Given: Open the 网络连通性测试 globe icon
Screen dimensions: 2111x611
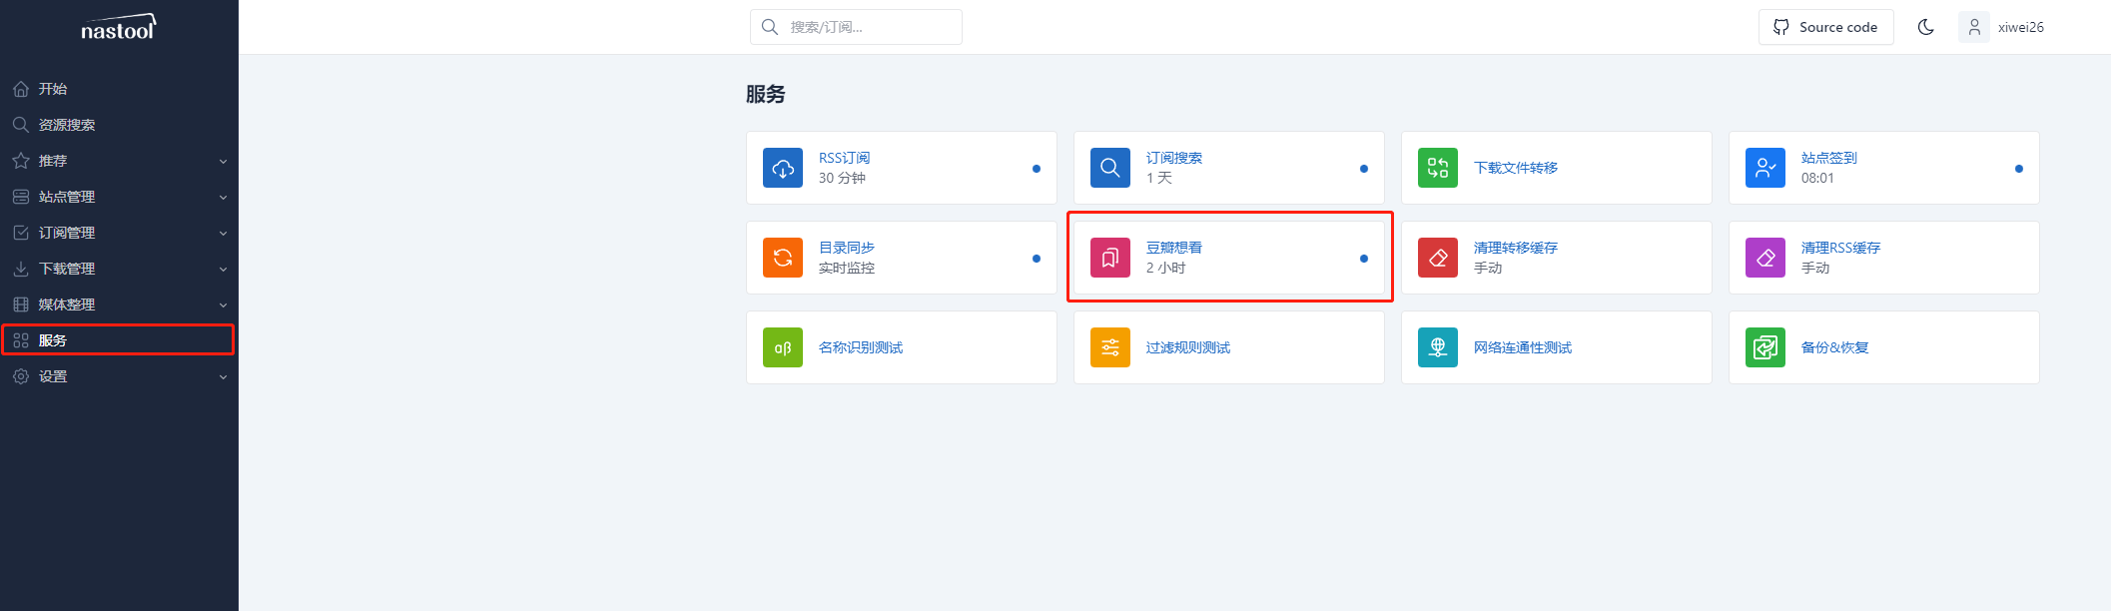Looking at the screenshot, I should click(1437, 347).
